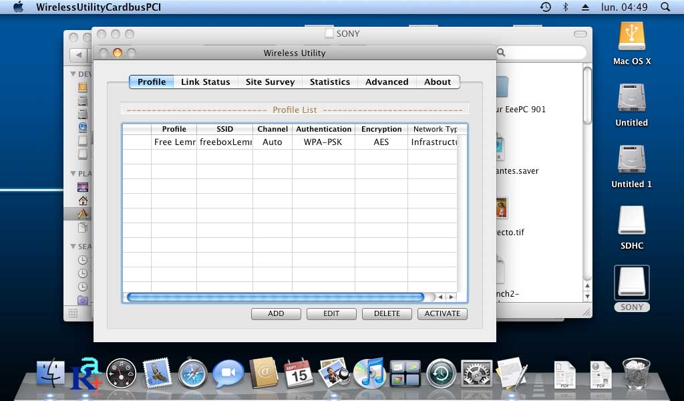Select the Untitled hard drive on desktop

pyautogui.click(x=632, y=98)
